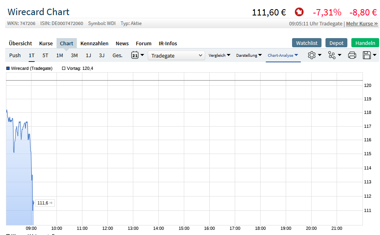Click the share network icon
Viewport: 380px width, 235px height.
click(x=332, y=55)
